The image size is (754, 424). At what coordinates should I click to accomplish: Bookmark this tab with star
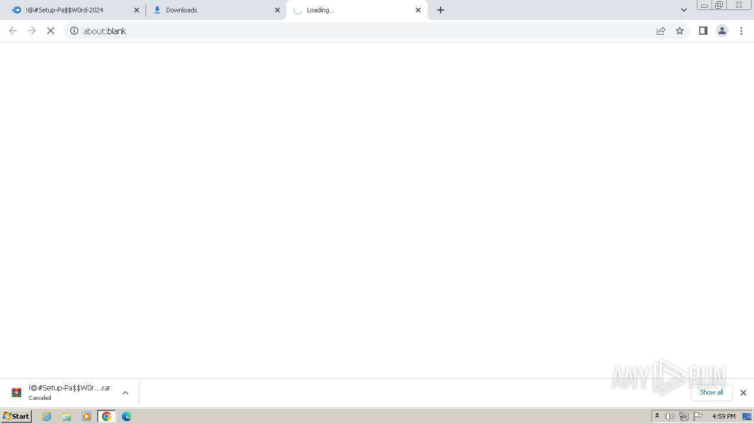point(680,31)
